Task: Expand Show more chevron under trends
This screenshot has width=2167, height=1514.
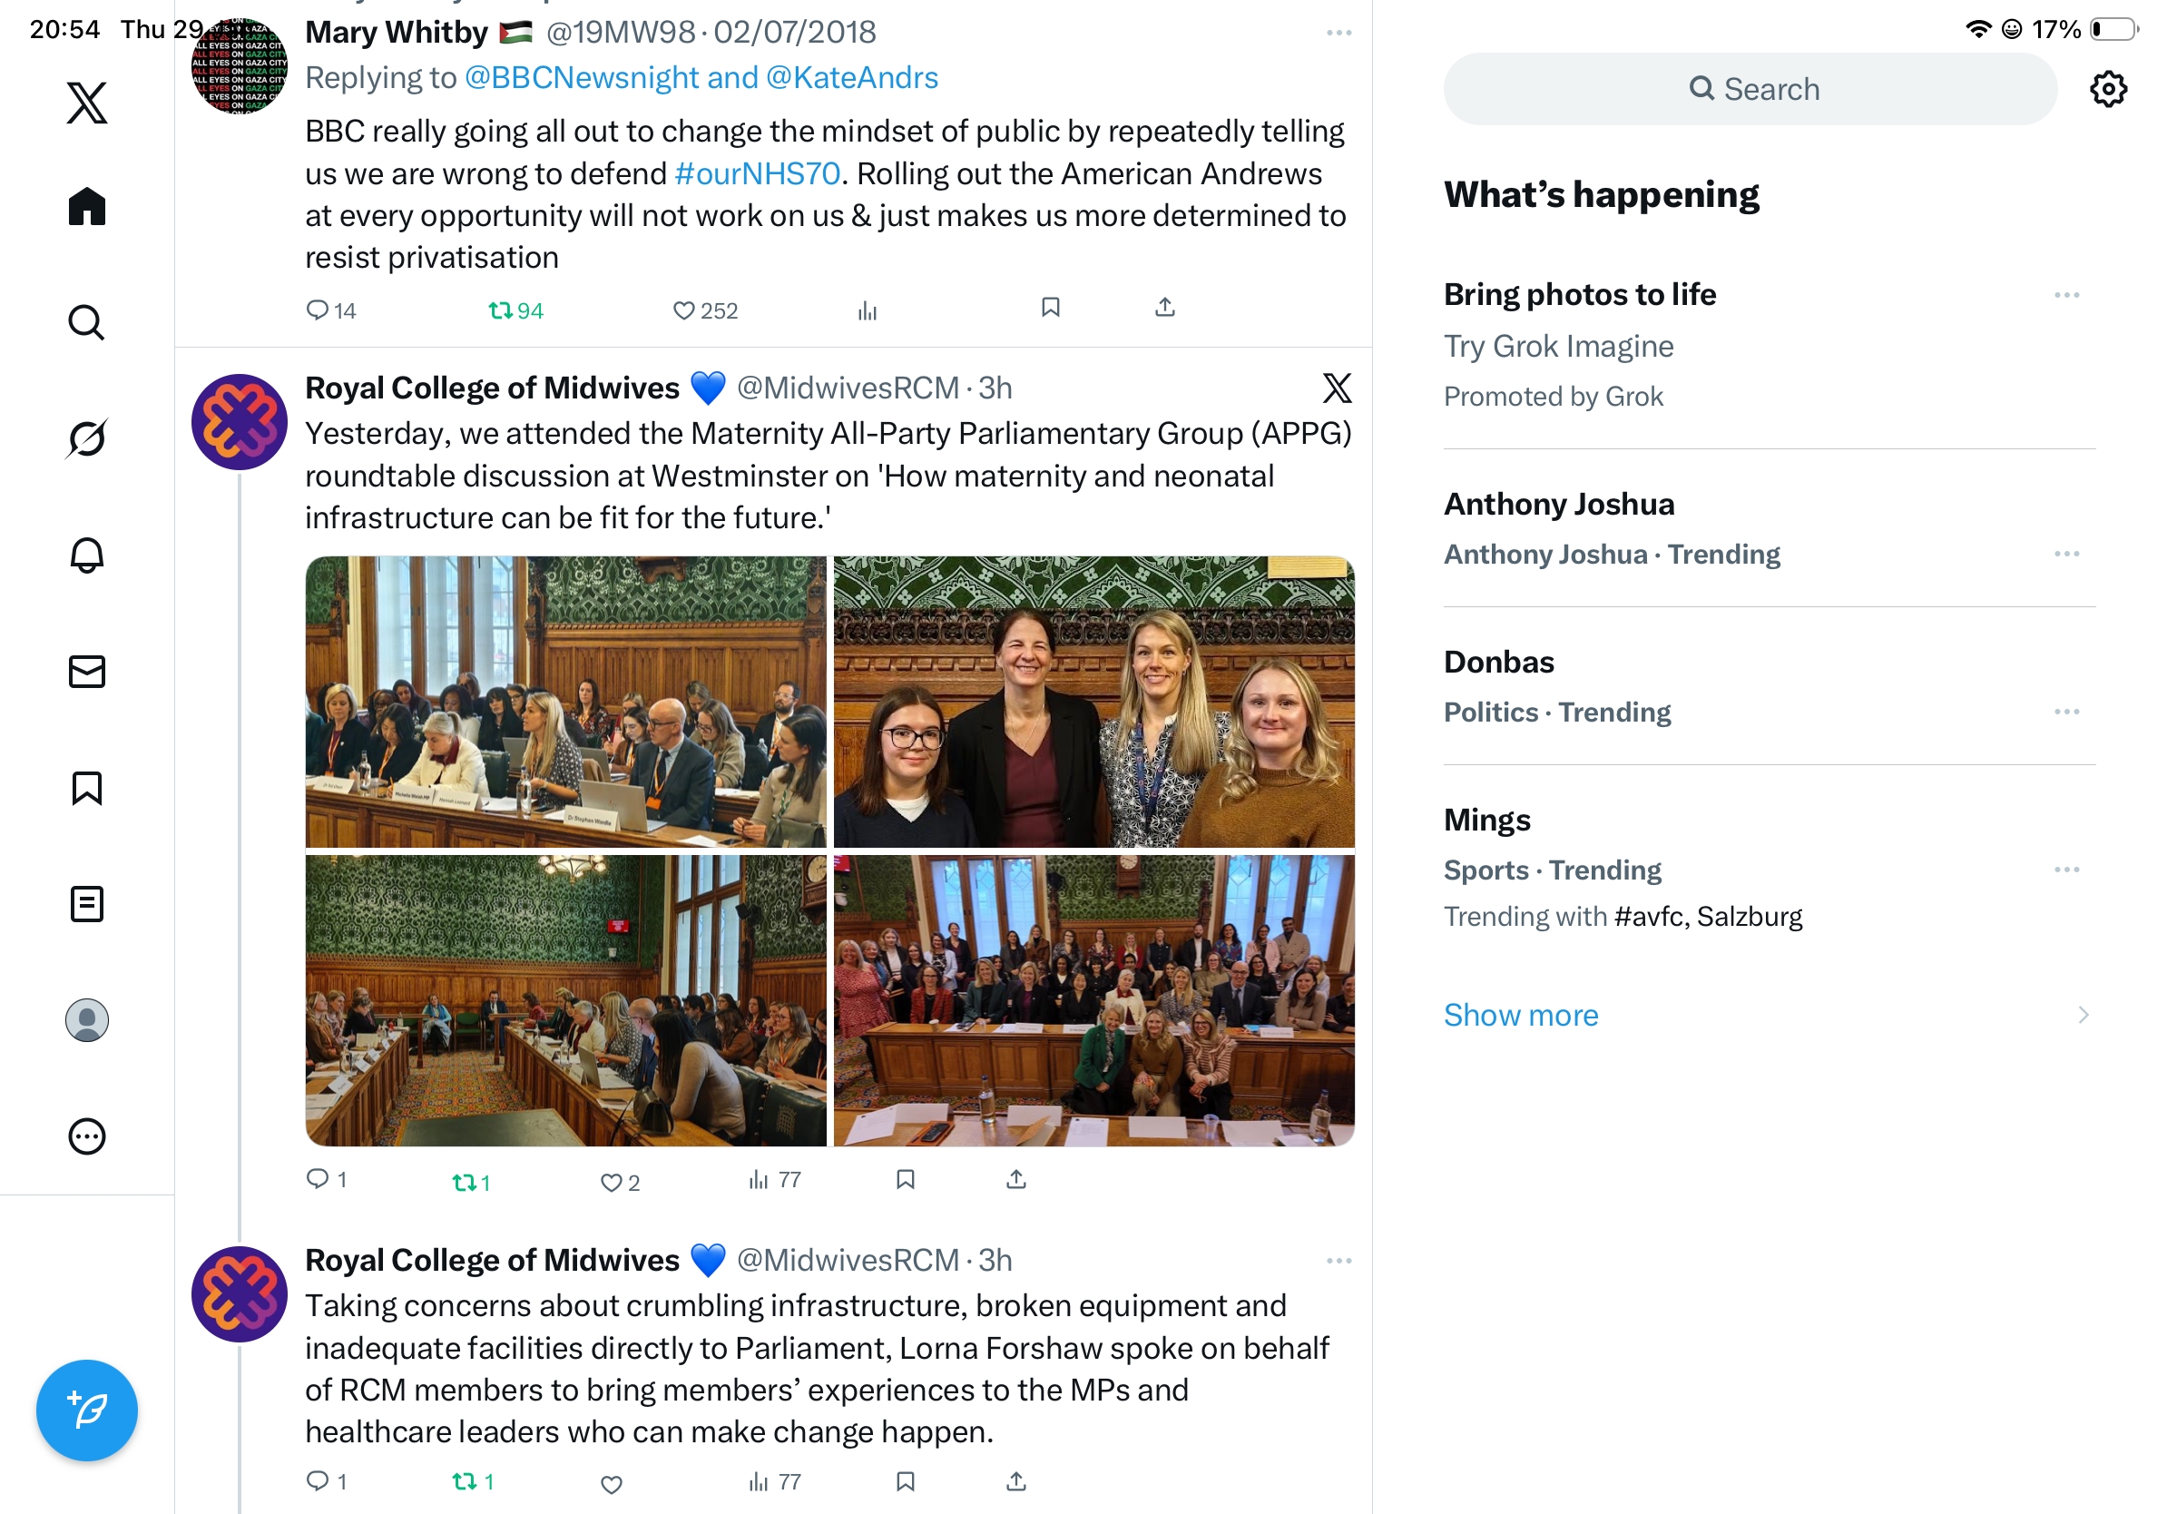Action: coord(2083,1015)
